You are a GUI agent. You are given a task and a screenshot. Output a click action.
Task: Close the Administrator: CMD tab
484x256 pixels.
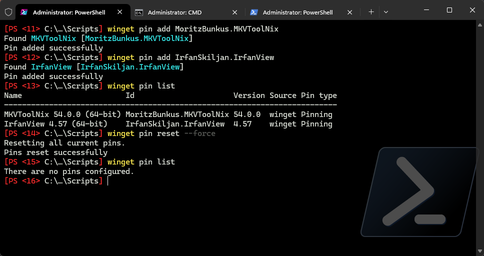click(234, 12)
